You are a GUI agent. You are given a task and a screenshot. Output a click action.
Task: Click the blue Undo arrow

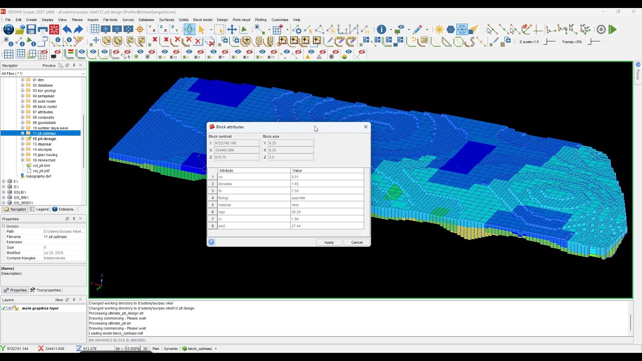click(x=67, y=30)
